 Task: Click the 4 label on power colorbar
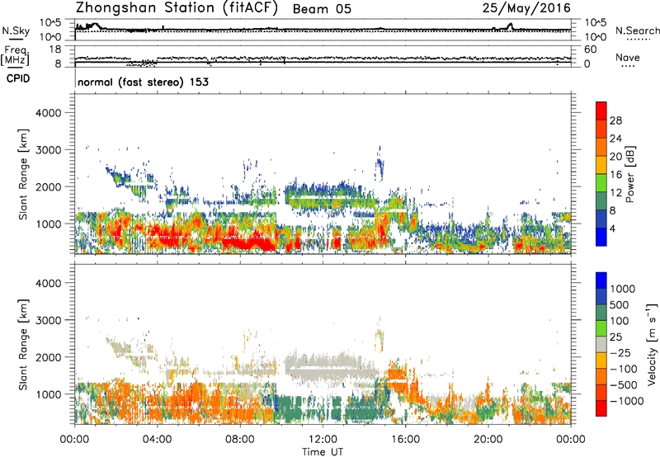pyautogui.click(x=613, y=228)
